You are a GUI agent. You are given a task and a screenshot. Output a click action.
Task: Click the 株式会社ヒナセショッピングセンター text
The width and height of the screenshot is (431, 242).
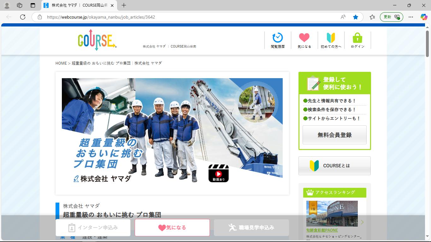coord(334,236)
